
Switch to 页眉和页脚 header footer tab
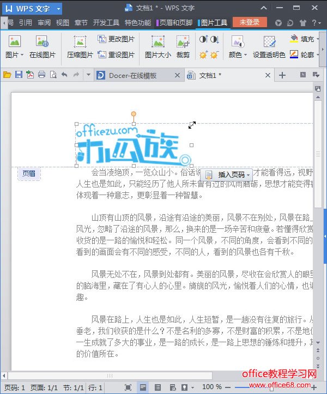click(174, 22)
